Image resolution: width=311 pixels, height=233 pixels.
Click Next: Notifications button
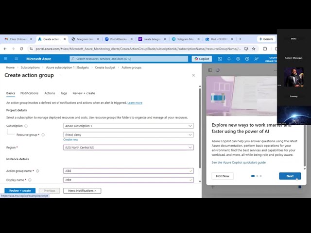pyautogui.click(x=82, y=191)
